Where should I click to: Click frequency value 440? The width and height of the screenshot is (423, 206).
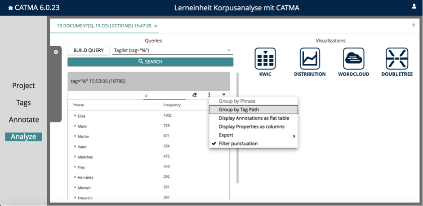click(166, 167)
